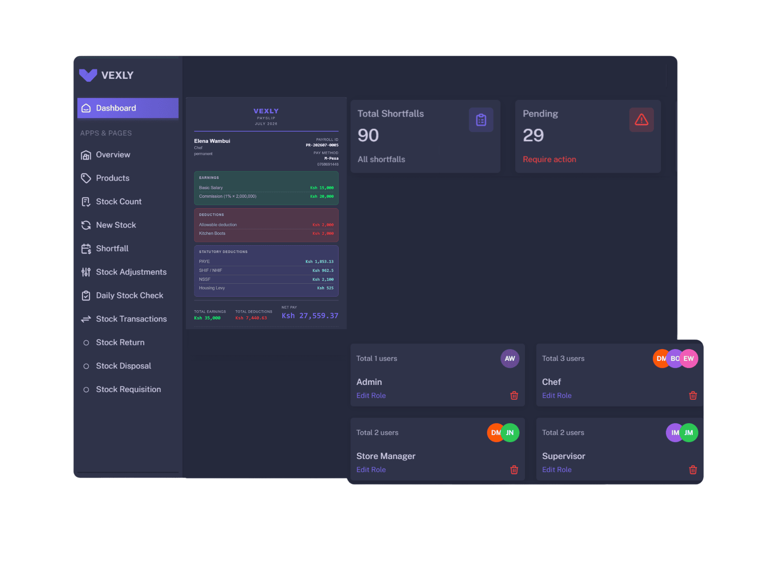Click the JN avatar in Store Manager card
This screenshot has width=776, height=564.
(x=510, y=433)
